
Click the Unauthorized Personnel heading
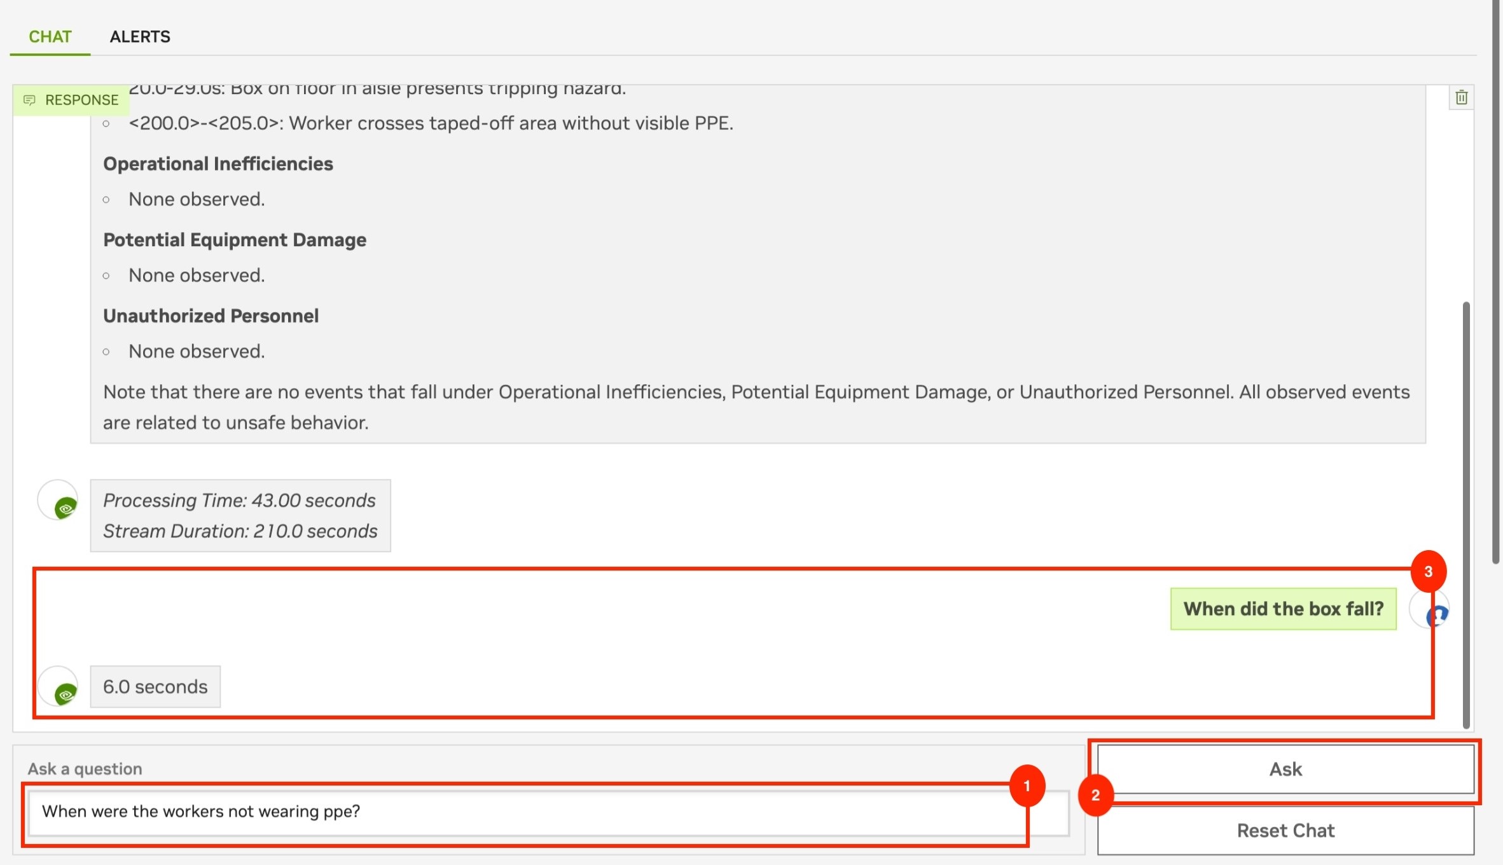(x=211, y=315)
